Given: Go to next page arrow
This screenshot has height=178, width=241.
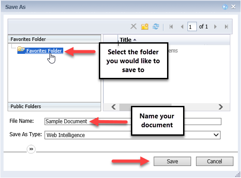Looking at the screenshot, I should pyautogui.click(x=215, y=27).
